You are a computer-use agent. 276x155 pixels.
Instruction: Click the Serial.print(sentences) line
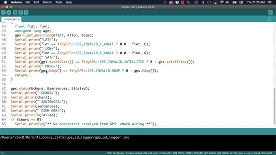click(x=35, y=106)
